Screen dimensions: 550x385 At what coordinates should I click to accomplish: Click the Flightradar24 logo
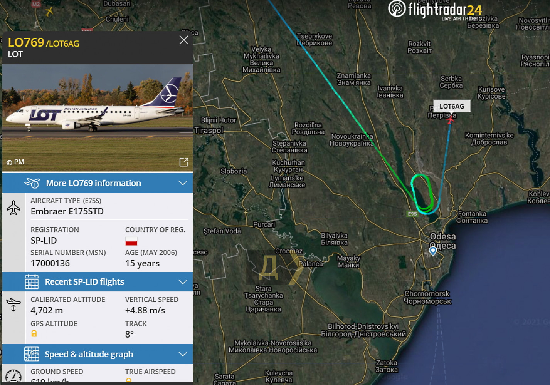click(435, 10)
